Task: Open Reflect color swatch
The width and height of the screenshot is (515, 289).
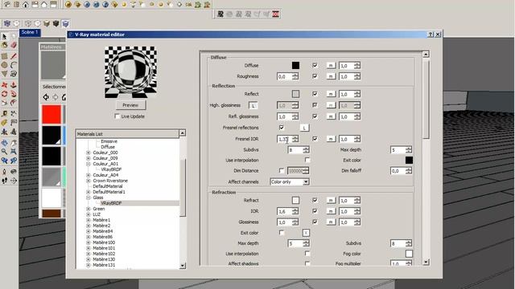Action: pos(295,94)
